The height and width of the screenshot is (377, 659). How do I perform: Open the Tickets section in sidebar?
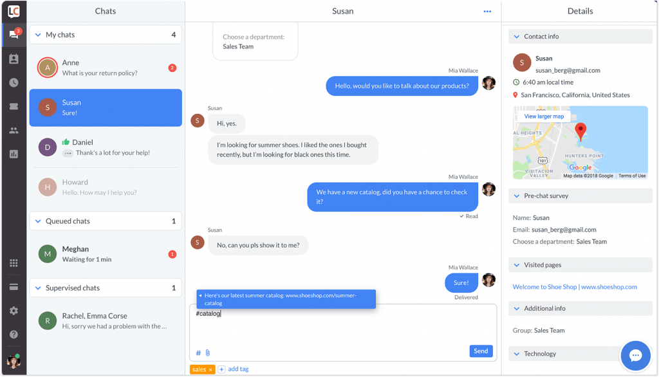(14, 105)
